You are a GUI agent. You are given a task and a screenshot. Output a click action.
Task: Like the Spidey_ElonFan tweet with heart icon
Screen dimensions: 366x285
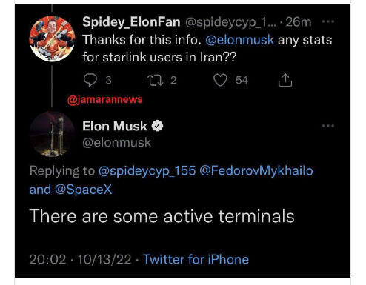(x=220, y=81)
